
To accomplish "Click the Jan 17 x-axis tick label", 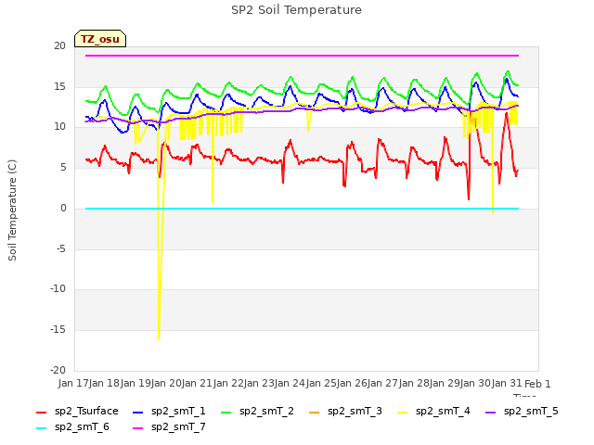I will coord(73,383).
